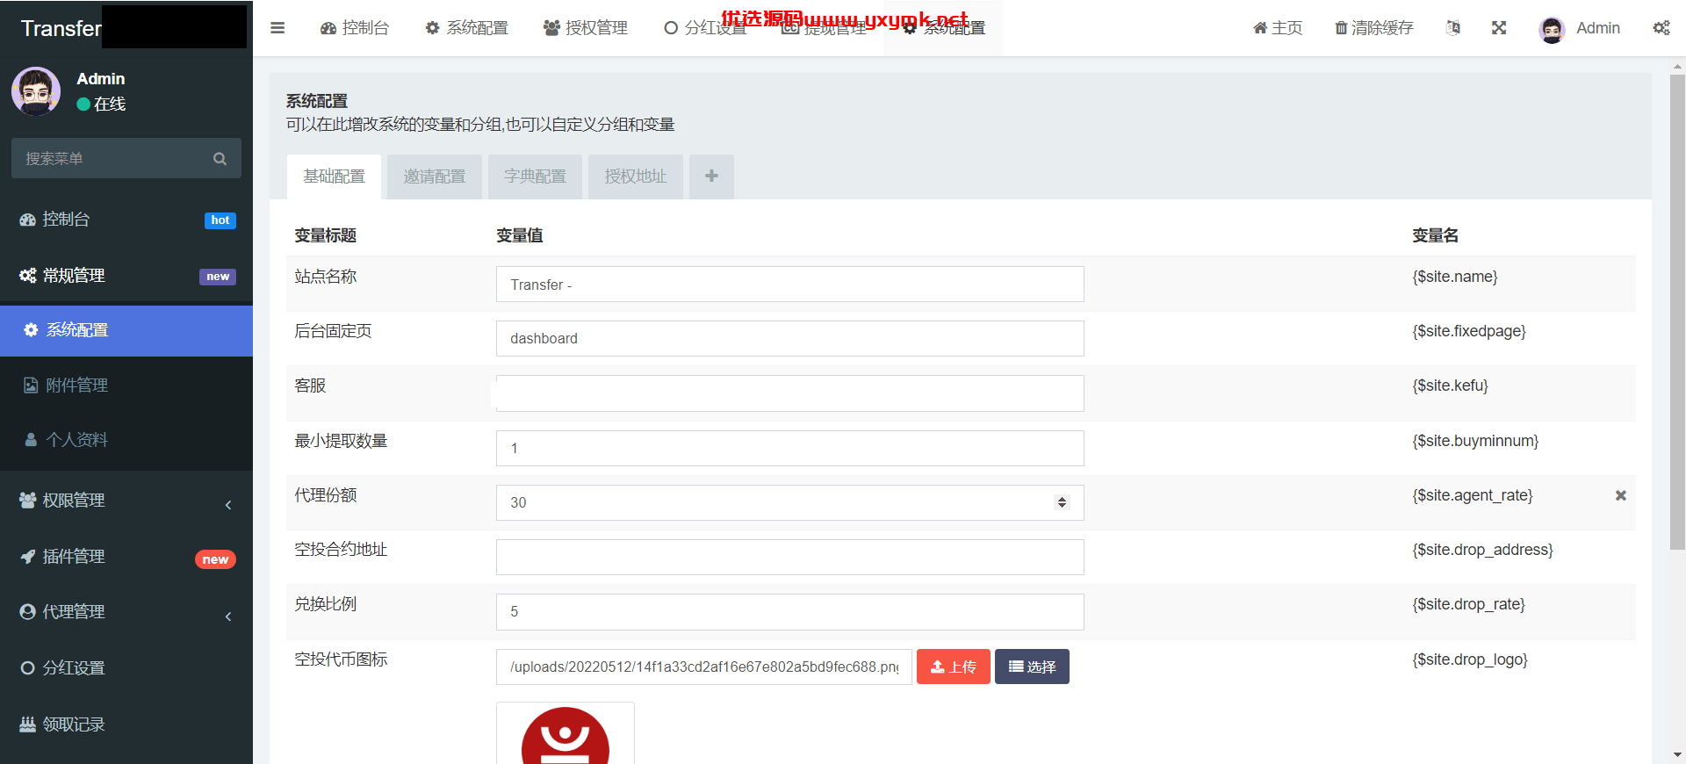Edit the 后台固定页 dashboard field

[789, 339]
